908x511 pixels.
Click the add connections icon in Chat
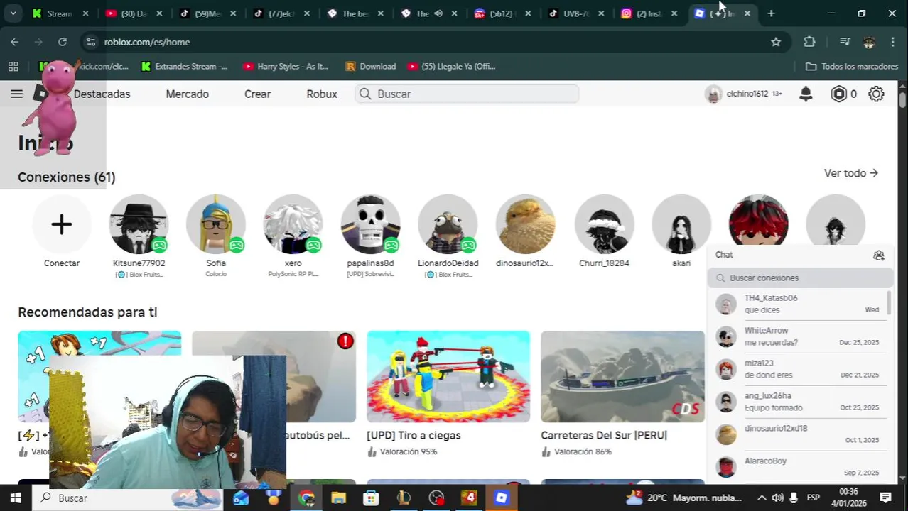[x=879, y=255]
